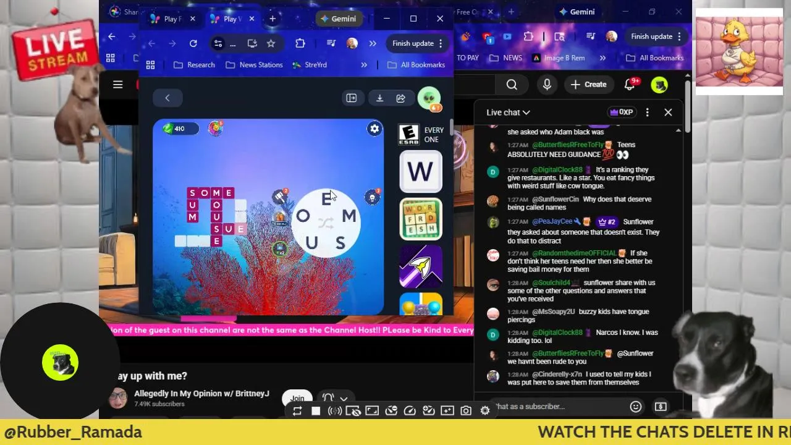The height and width of the screenshot is (445, 791).
Task: Open emoji picker in chat input
Action: coord(636,407)
